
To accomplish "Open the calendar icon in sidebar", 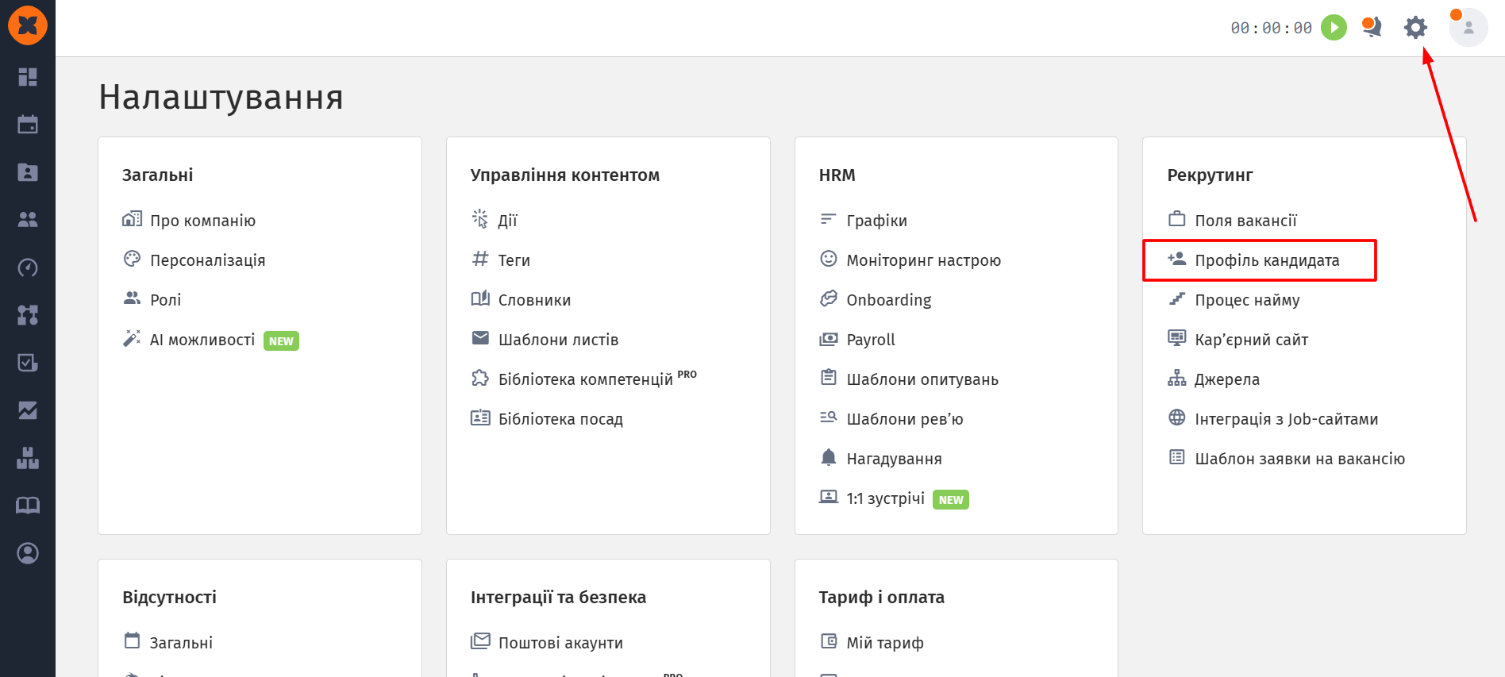I will click(x=28, y=125).
